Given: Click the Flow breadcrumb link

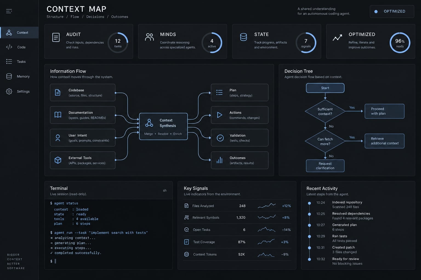Looking at the screenshot, I should tap(75, 17).
